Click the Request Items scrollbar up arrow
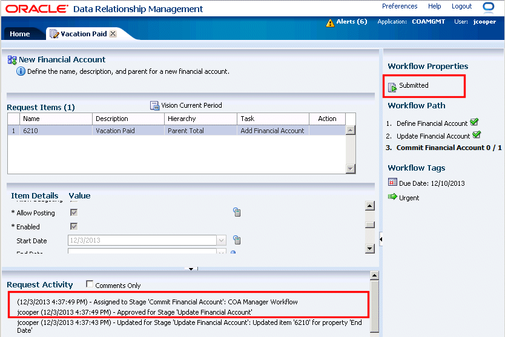Image resolution: width=505 pixels, height=337 pixels. 350,130
